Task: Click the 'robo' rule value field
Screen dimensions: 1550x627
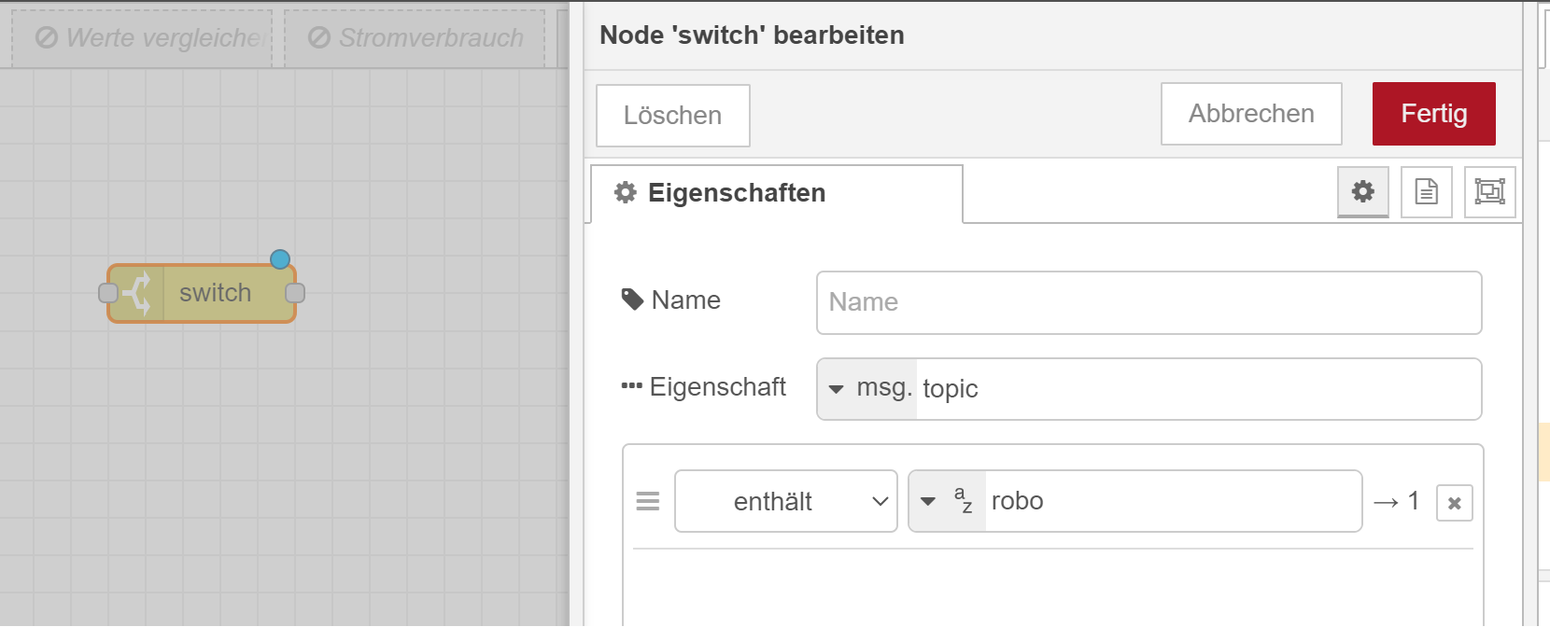Action: coord(1172,501)
